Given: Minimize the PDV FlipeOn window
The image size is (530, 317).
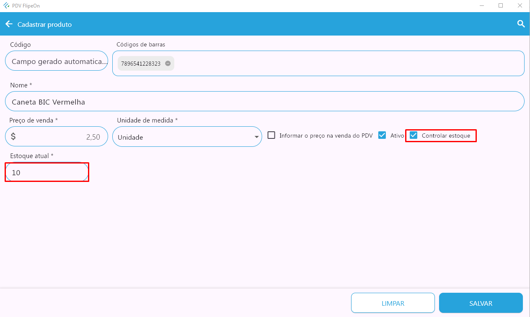Looking at the screenshot, I should tap(481, 6).
